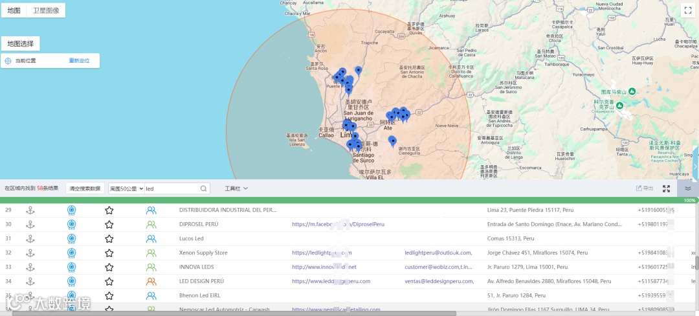The height and width of the screenshot is (316, 699).
Task: Open Xenon Supply Store website link
Action: [322, 253]
